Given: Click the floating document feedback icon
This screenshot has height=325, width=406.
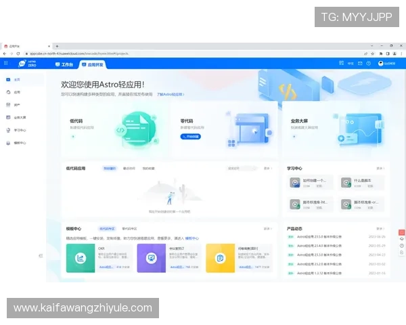Looking at the screenshot, I should coord(401,253).
